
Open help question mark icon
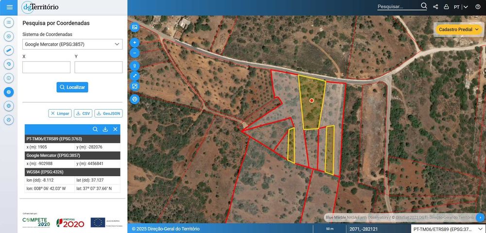tap(478, 7)
